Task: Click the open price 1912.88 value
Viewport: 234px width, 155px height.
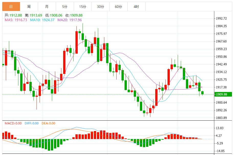Action: coord(16,15)
